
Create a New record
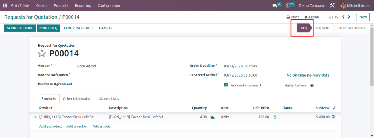pos(363,17)
